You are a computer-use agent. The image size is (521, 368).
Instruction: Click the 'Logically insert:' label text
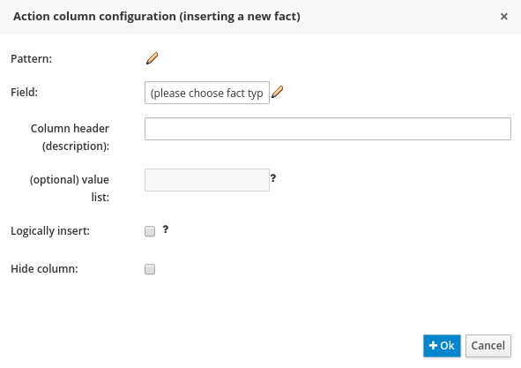tap(50, 231)
